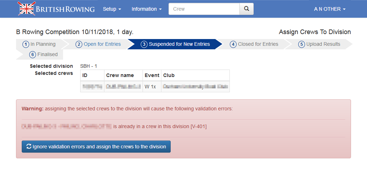The width and height of the screenshot is (367, 181).
Task: Select the Open for Entries stage
Action: click(x=102, y=44)
